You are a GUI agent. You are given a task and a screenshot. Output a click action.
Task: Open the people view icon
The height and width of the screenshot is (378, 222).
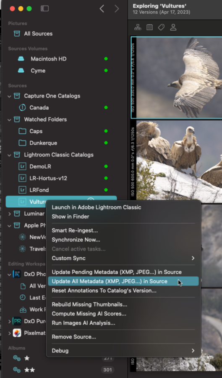(x=173, y=27)
